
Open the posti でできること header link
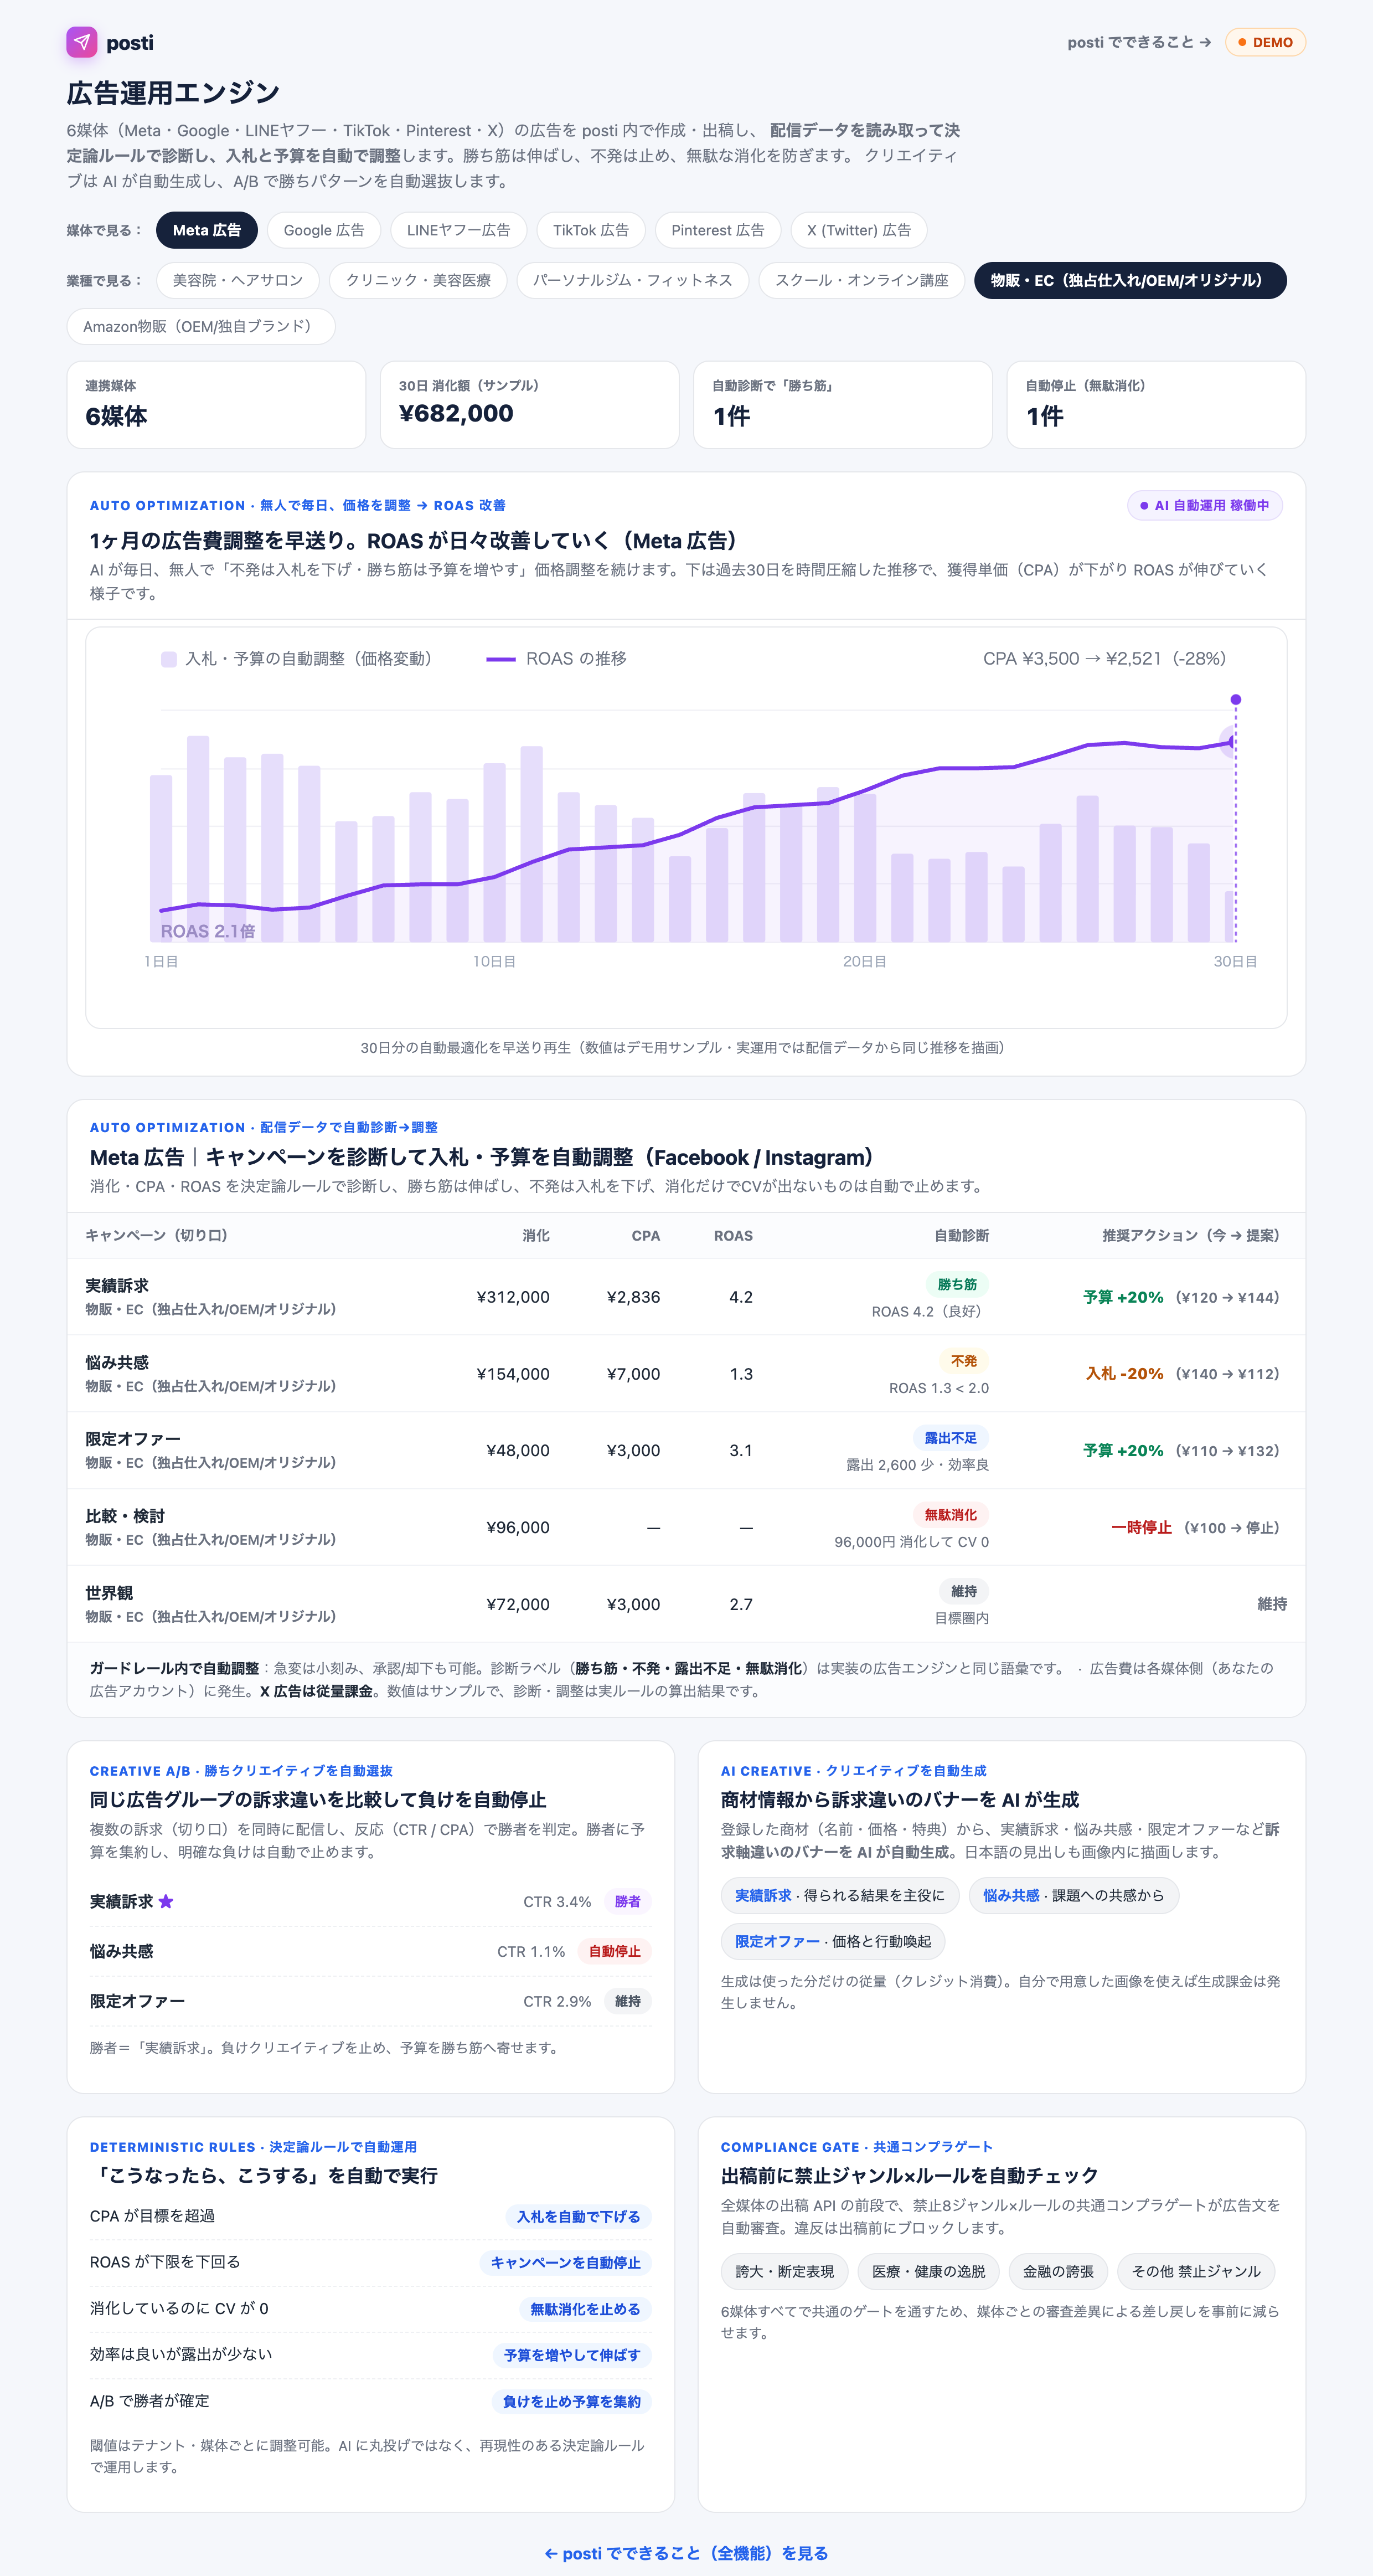point(1139,42)
